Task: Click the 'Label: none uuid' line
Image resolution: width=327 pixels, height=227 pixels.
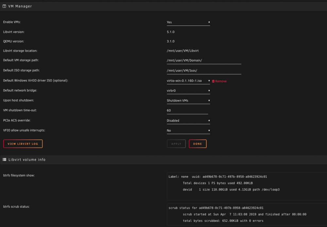Action: click(x=218, y=177)
